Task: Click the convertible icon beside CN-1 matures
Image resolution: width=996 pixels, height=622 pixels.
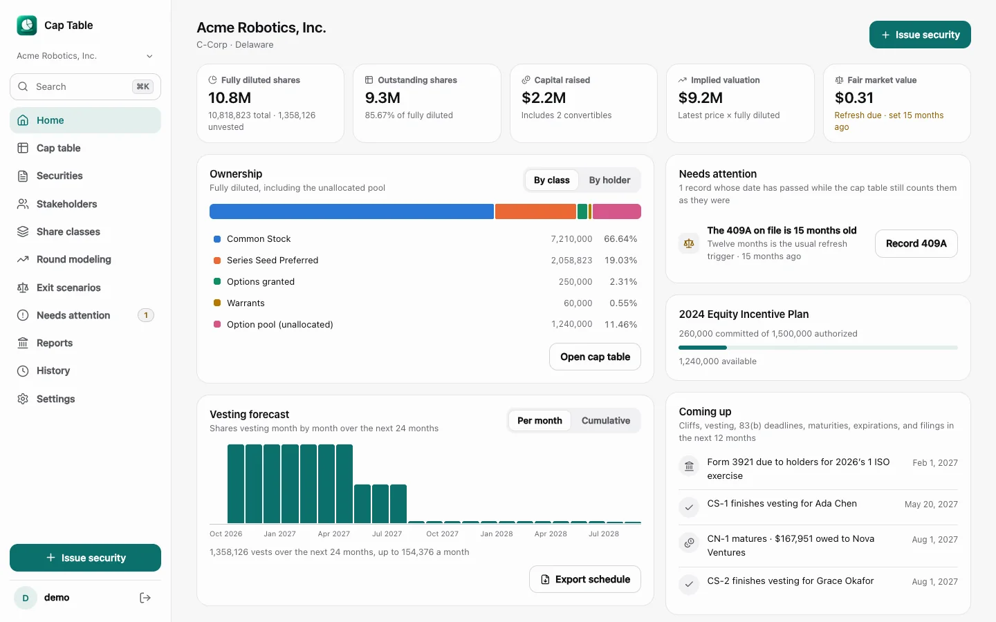Action: click(x=689, y=543)
